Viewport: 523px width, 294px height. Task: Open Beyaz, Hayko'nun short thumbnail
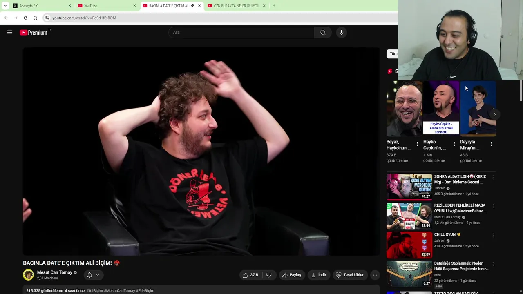click(x=405, y=108)
